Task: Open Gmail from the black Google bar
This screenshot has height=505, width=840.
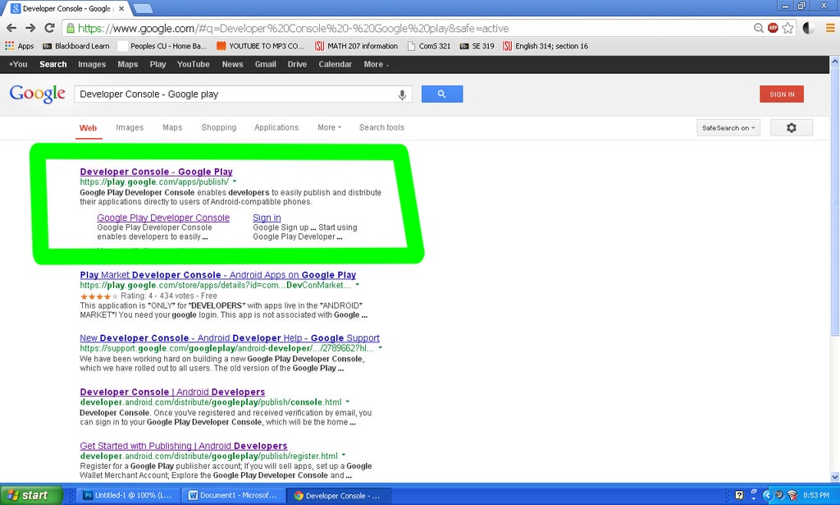Action: (x=265, y=64)
